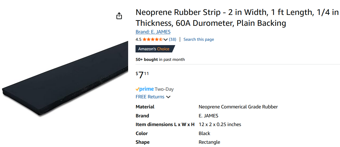Click the Amazon's Choice badge
This screenshot has width=340, height=147.
click(x=154, y=49)
